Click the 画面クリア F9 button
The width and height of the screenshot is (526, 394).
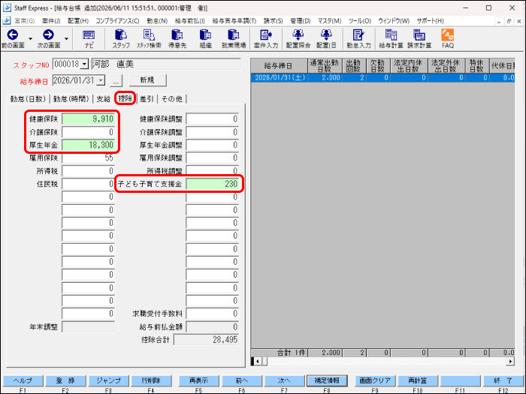[x=375, y=381]
